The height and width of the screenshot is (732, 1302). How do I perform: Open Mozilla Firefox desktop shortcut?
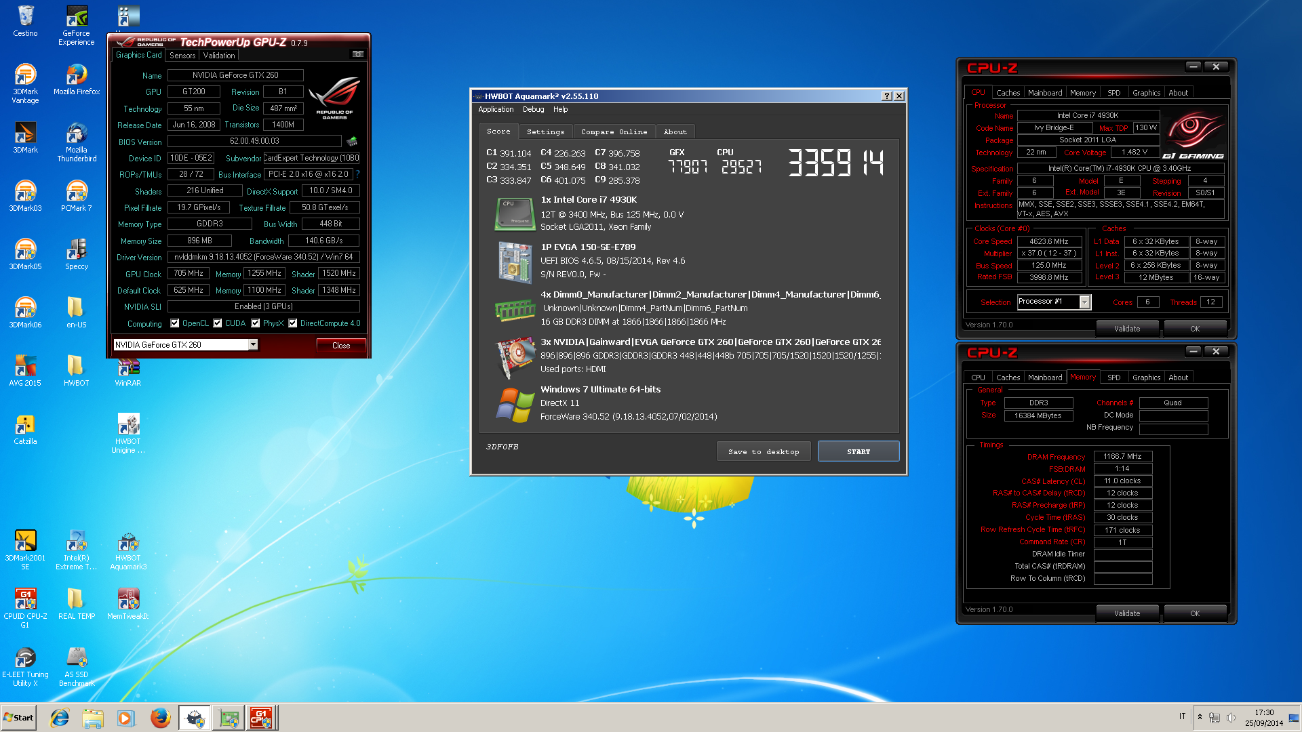[77, 79]
